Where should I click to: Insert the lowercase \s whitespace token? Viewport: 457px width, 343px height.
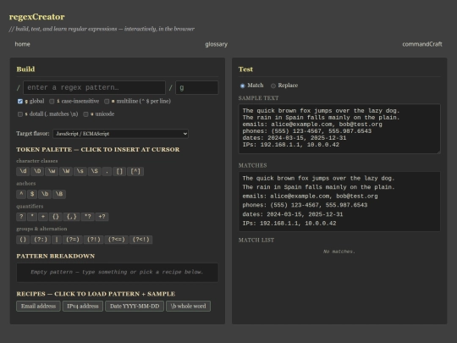(80, 171)
